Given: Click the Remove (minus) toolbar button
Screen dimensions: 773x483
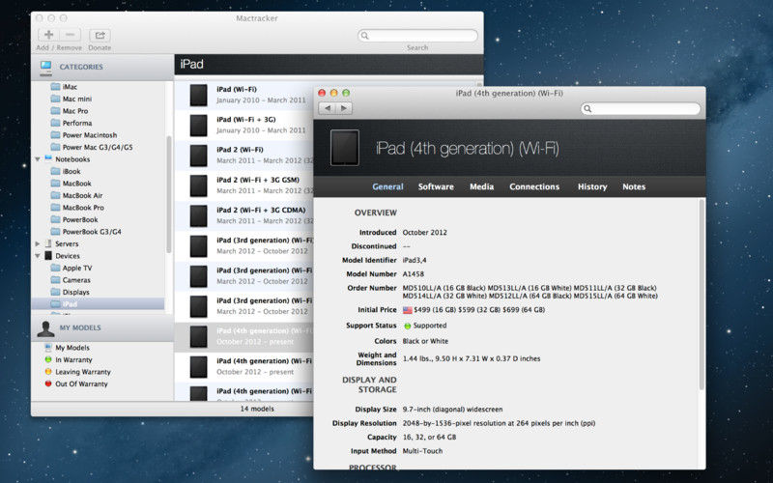Looking at the screenshot, I should coord(70,35).
